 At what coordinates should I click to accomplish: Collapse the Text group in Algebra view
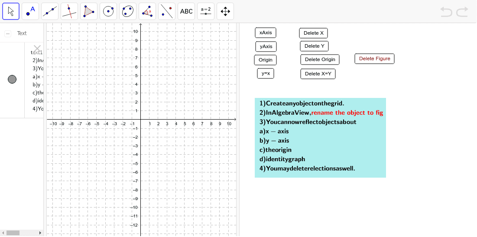(x=8, y=33)
